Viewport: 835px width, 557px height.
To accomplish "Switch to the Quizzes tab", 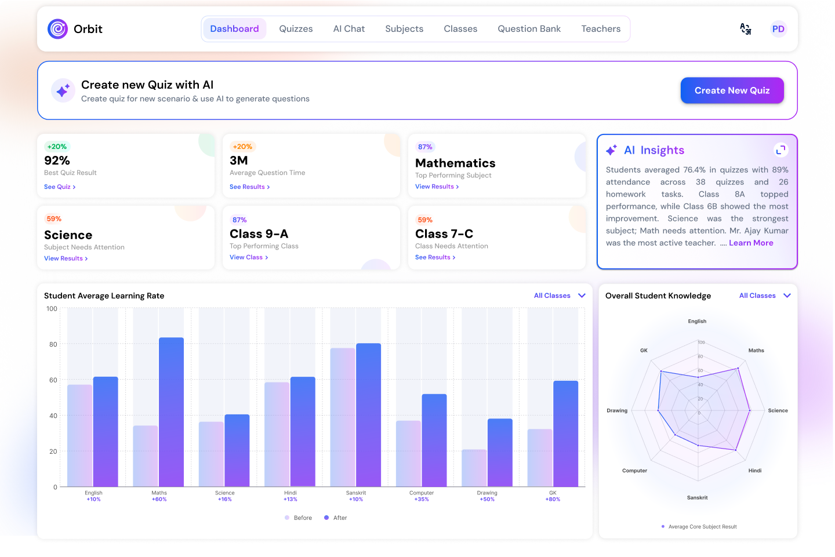I will coord(296,29).
